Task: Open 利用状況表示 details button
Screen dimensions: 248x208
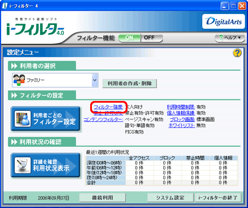Action: [x=45, y=165]
